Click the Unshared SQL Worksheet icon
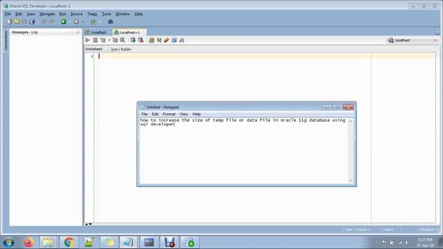 [152, 40]
